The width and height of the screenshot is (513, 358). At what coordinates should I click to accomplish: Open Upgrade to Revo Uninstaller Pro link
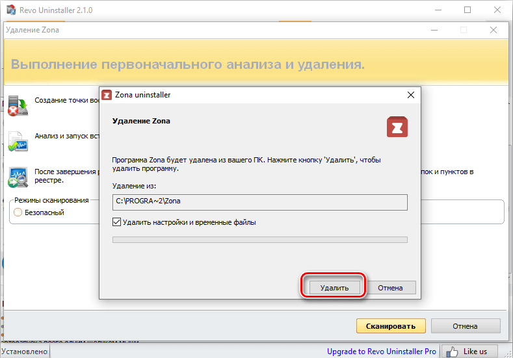coord(382,352)
